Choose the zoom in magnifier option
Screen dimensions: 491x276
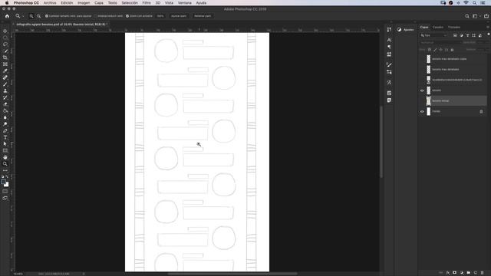[31, 16]
